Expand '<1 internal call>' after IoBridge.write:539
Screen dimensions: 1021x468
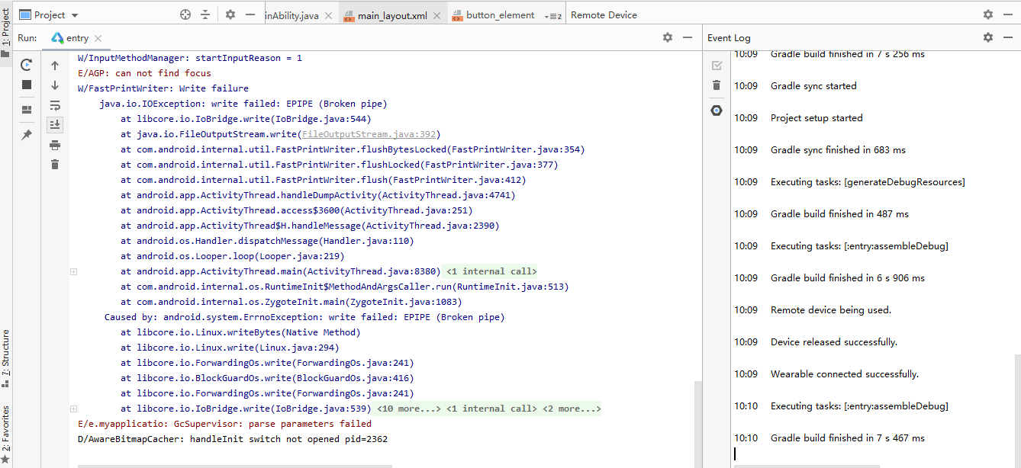point(491,409)
